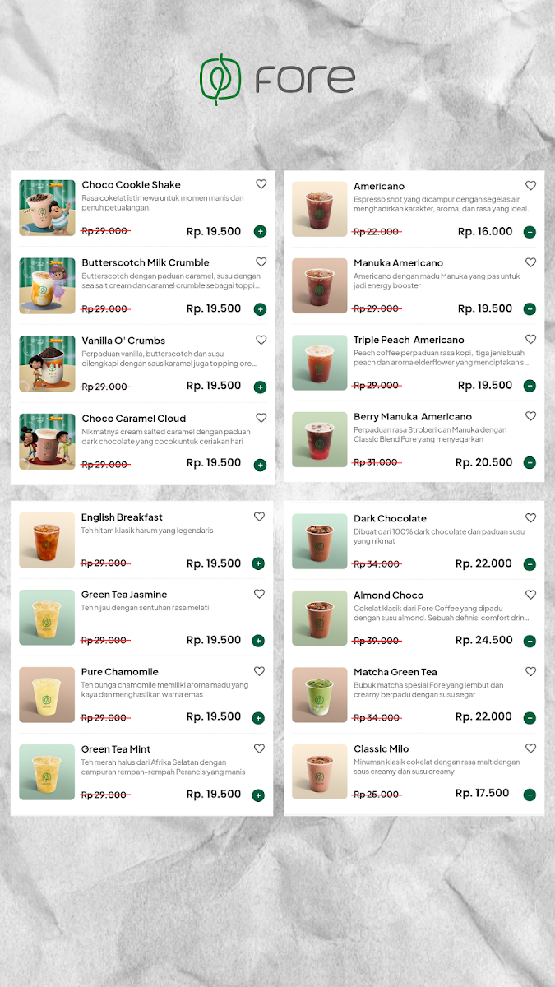Screen dimensions: 555x987
Task: Add Choco Cookie Shake to cart
Action: tap(260, 232)
